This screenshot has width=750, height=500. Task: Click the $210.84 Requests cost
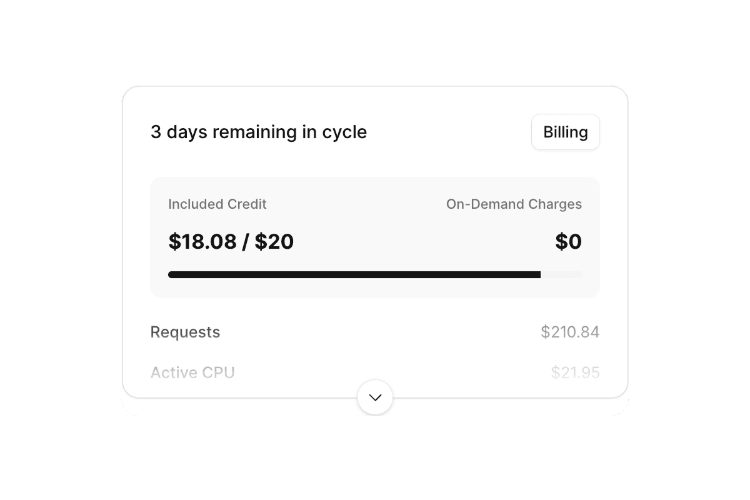[570, 332]
